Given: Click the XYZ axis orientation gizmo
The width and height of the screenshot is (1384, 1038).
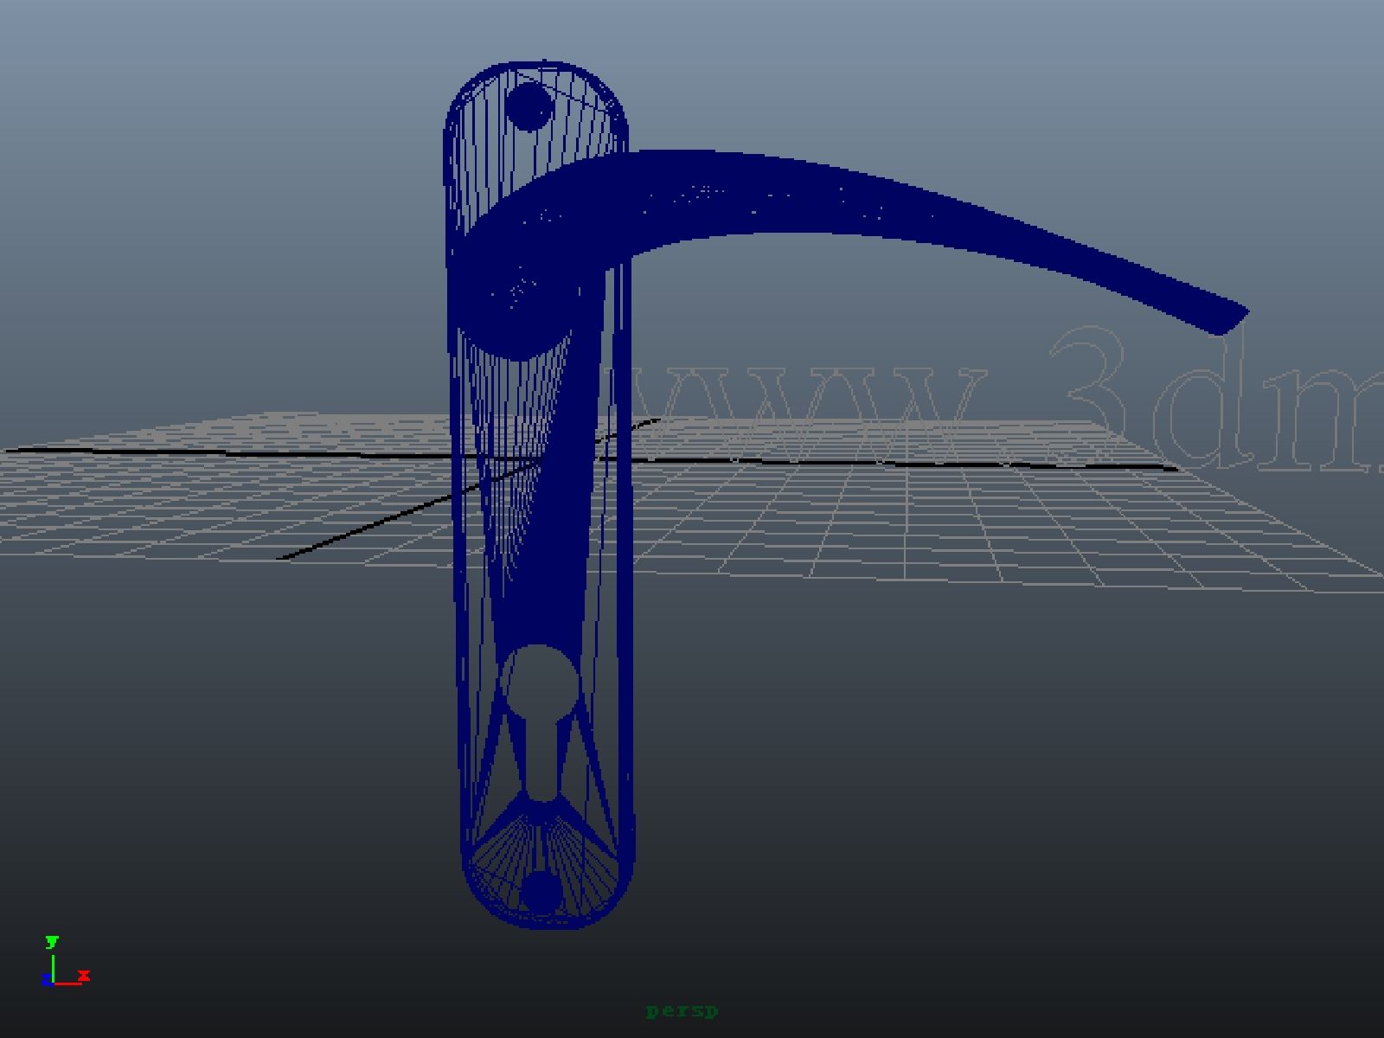Looking at the screenshot, I should point(66,962).
